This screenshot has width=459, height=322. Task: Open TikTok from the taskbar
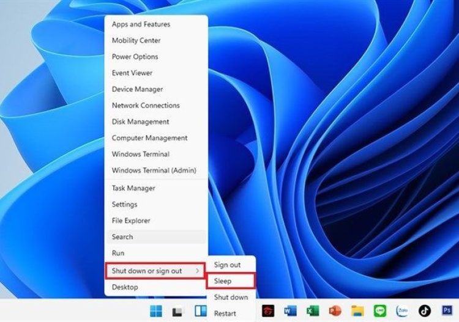(x=424, y=310)
